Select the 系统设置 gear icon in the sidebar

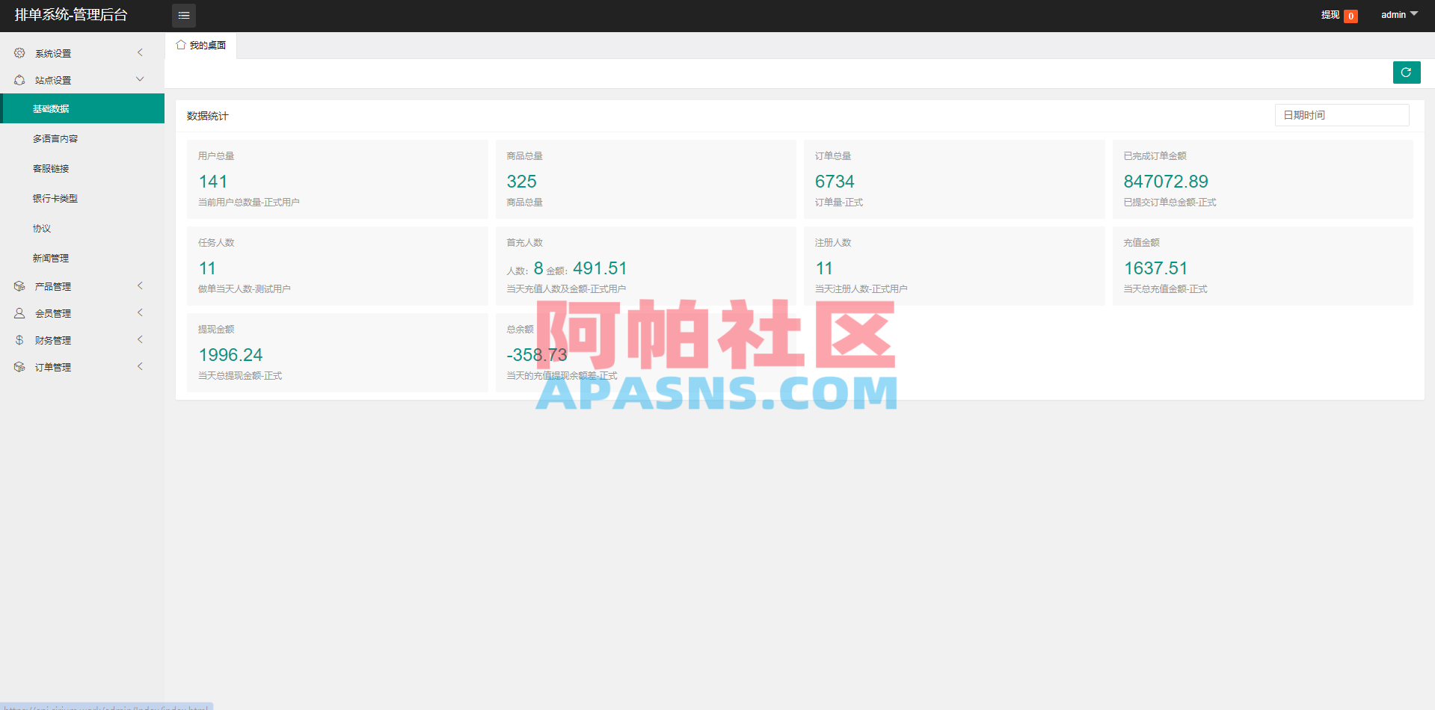19,52
